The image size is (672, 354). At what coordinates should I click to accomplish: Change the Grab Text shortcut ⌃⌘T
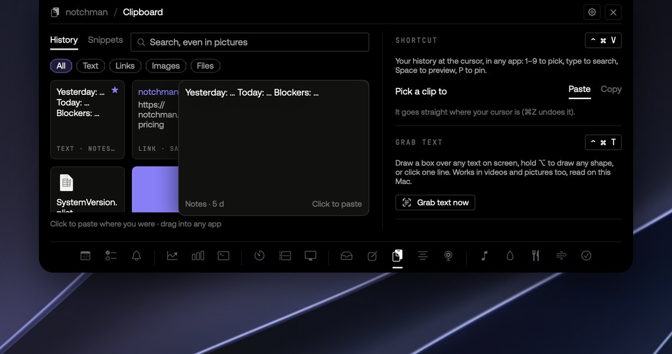coord(603,142)
